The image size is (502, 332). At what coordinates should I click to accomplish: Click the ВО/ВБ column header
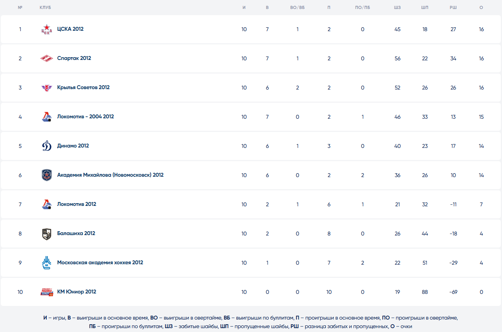coord(298,8)
